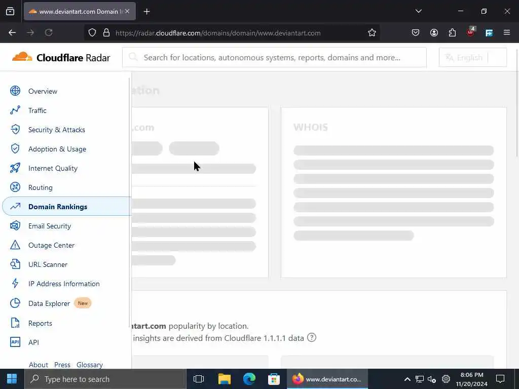Click the Cloudflare Radar logo
Viewport: 519px width, 389px height.
61,58
